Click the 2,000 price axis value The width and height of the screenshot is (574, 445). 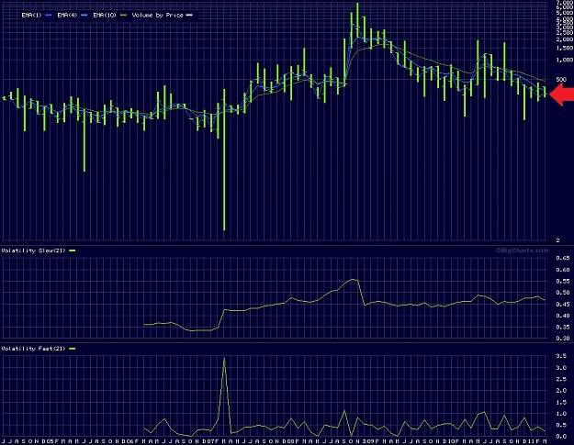[x=565, y=39]
